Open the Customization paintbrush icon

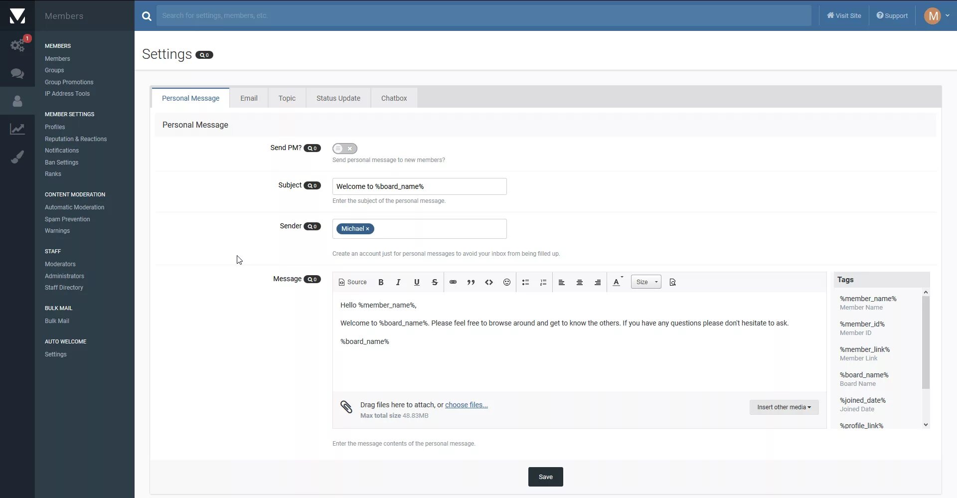tap(17, 157)
